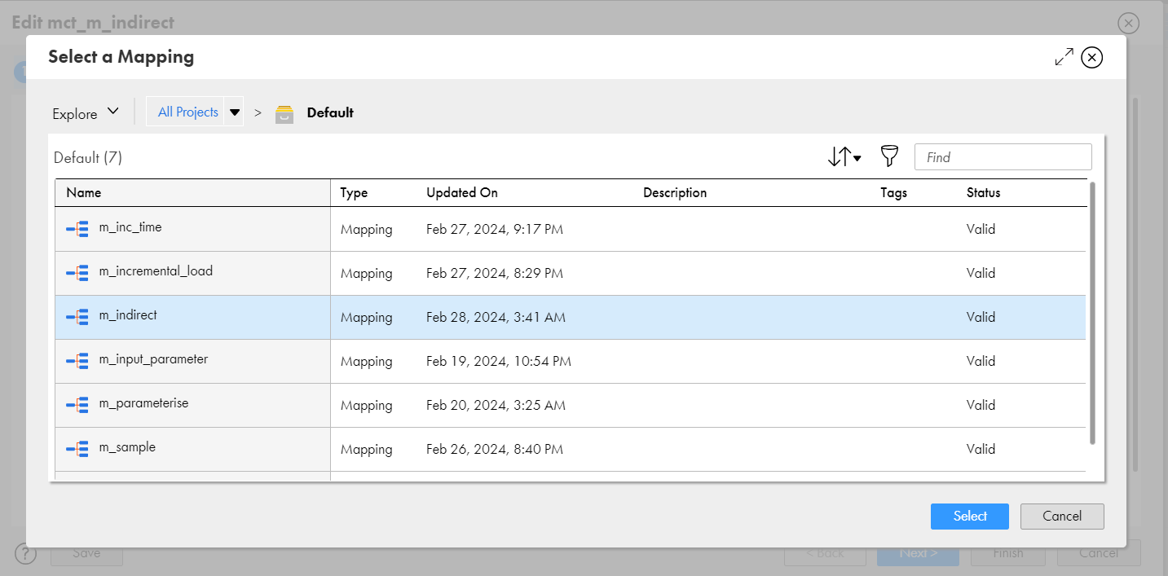Click Next in the background Edit window
Image resolution: width=1168 pixels, height=576 pixels.
click(918, 553)
